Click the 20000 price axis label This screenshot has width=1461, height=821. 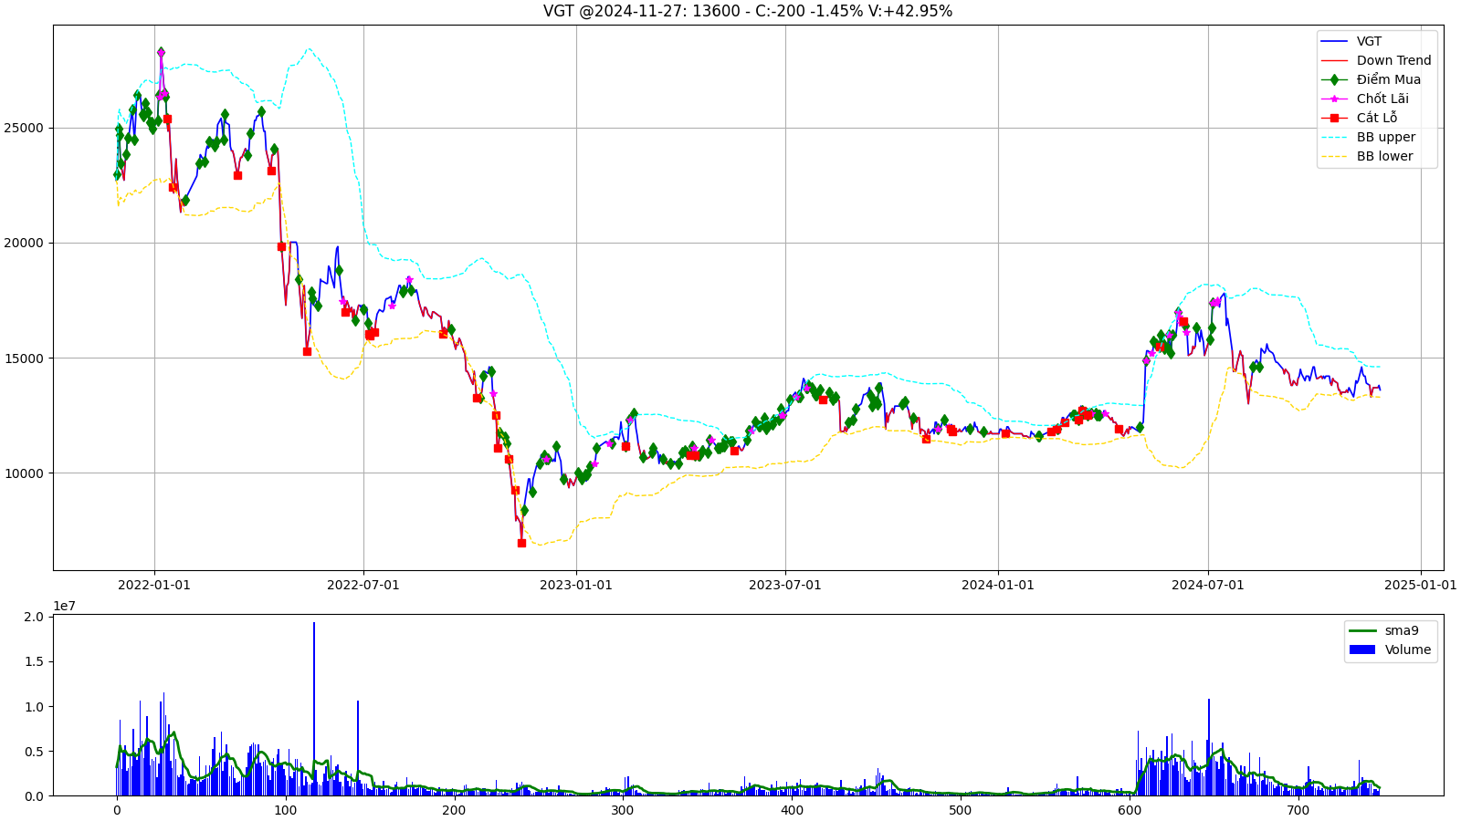[x=24, y=243]
